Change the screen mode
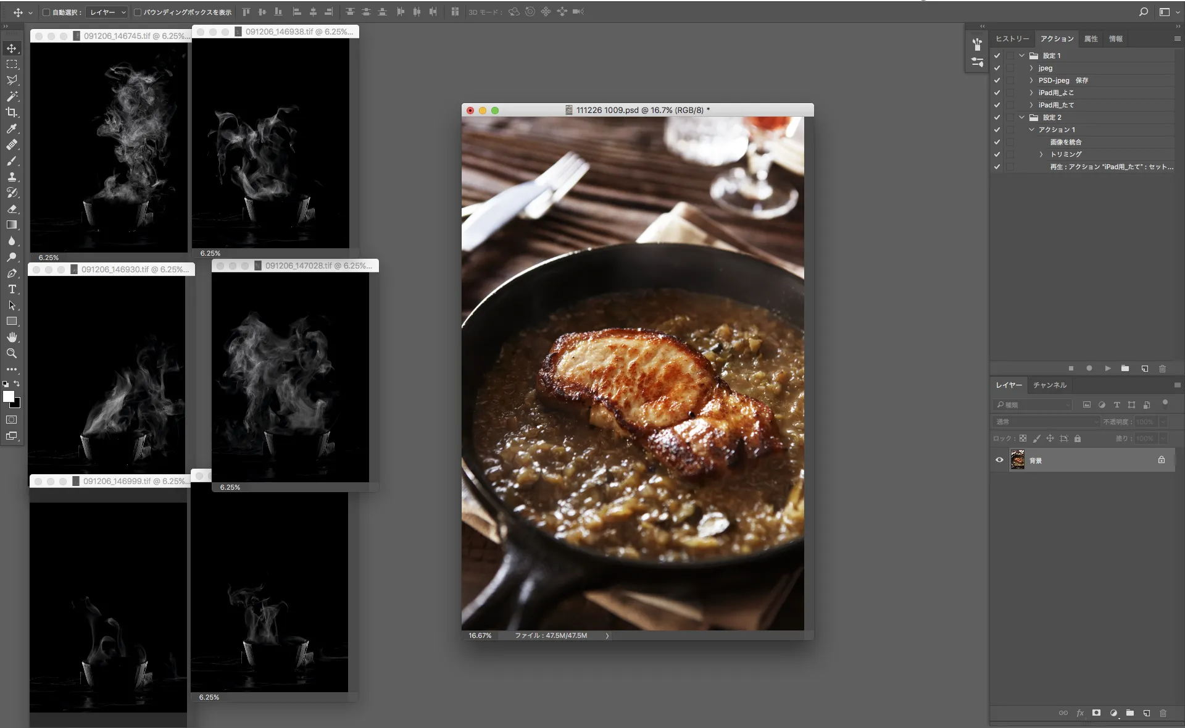1185x728 pixels. [x=12, y=436]
